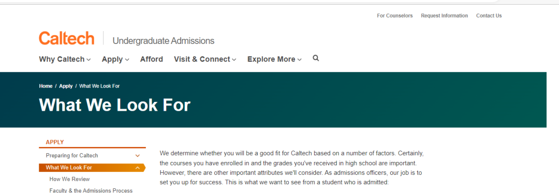Click the Undergraduate Admissions site title
Image resolution: width=559 pixels, height=193 pixels.
[x=163, y=41]
